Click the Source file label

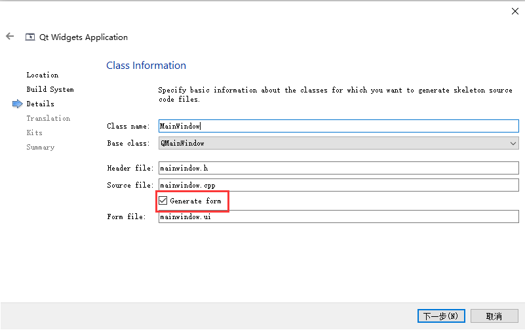[130, 185]
